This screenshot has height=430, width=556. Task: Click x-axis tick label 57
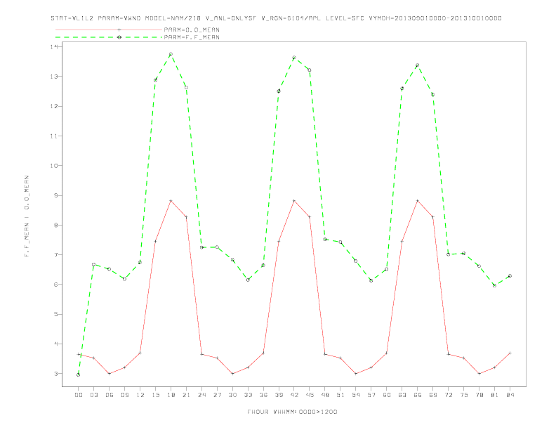[371, 395]
